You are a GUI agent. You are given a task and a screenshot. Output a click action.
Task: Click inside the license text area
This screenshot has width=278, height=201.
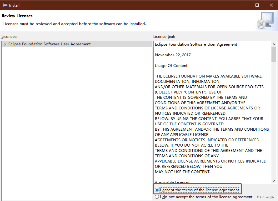[x=212, y=112]
